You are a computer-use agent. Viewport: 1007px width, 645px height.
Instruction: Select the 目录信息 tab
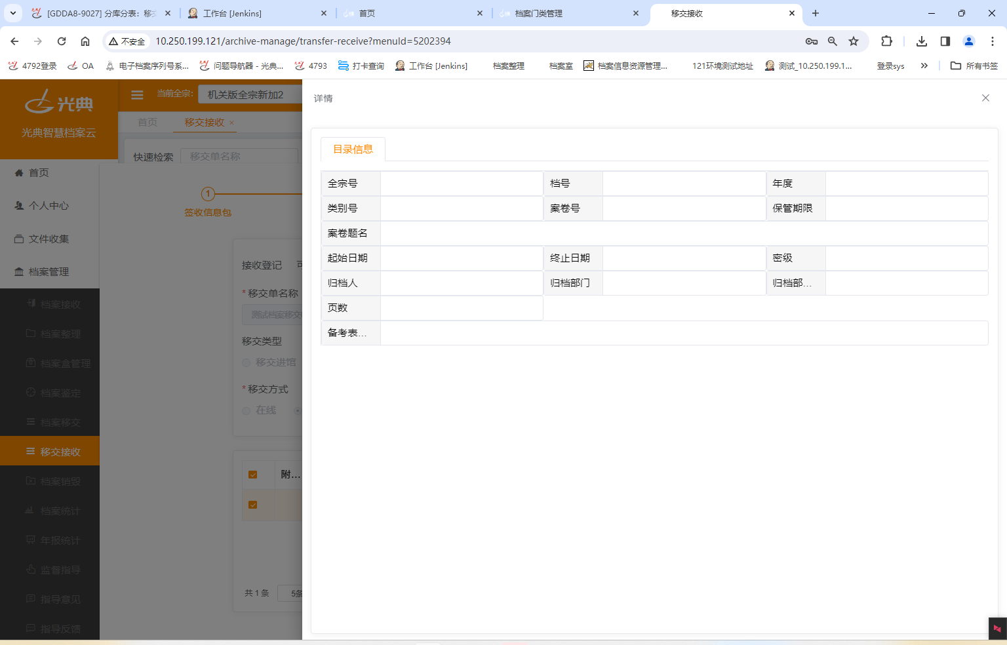(353, 149)
